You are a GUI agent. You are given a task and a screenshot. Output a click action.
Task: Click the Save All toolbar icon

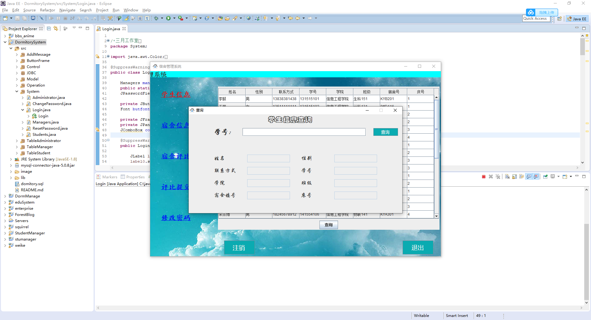[24, 18]
